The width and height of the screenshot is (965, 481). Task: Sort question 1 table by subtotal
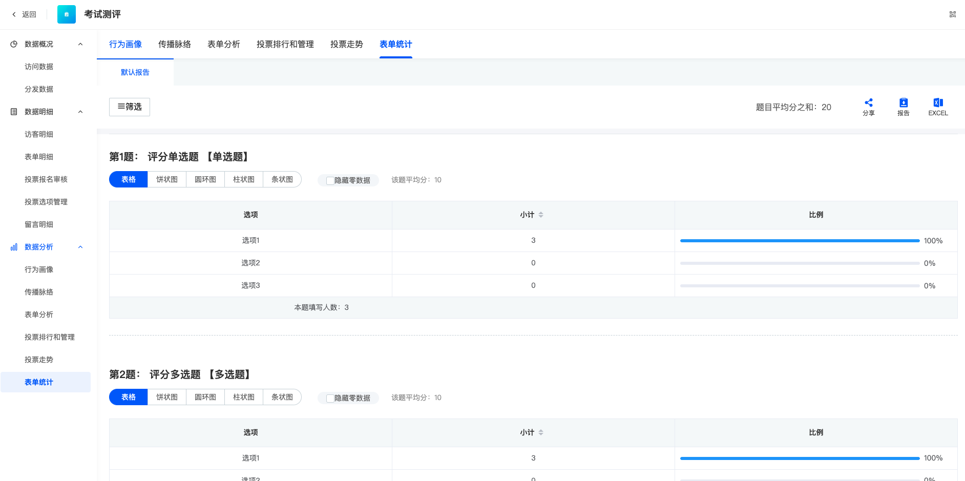[541, 215]
